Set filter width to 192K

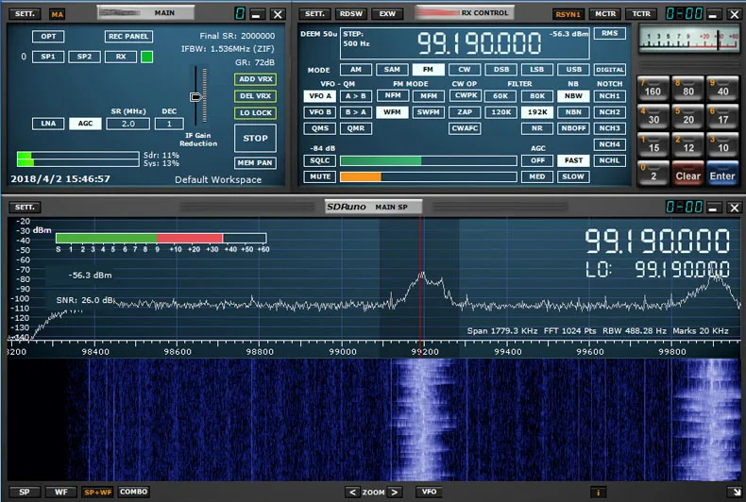coord(537,112)
